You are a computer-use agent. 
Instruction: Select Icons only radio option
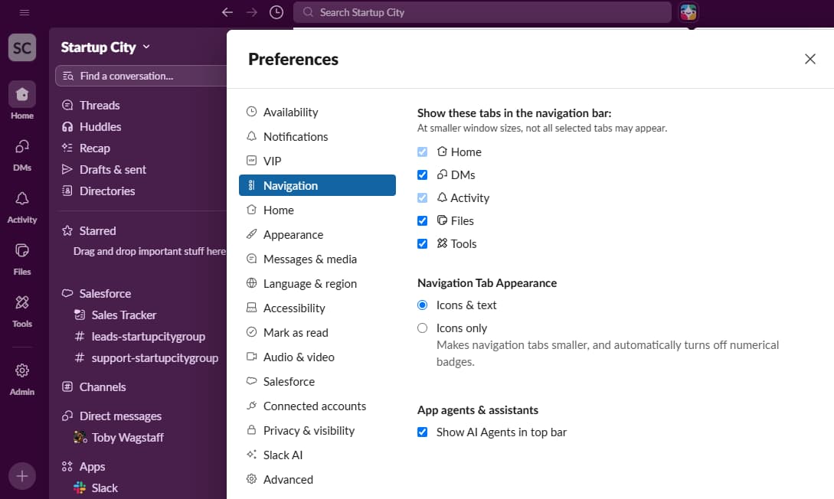[x=422, y=328]
